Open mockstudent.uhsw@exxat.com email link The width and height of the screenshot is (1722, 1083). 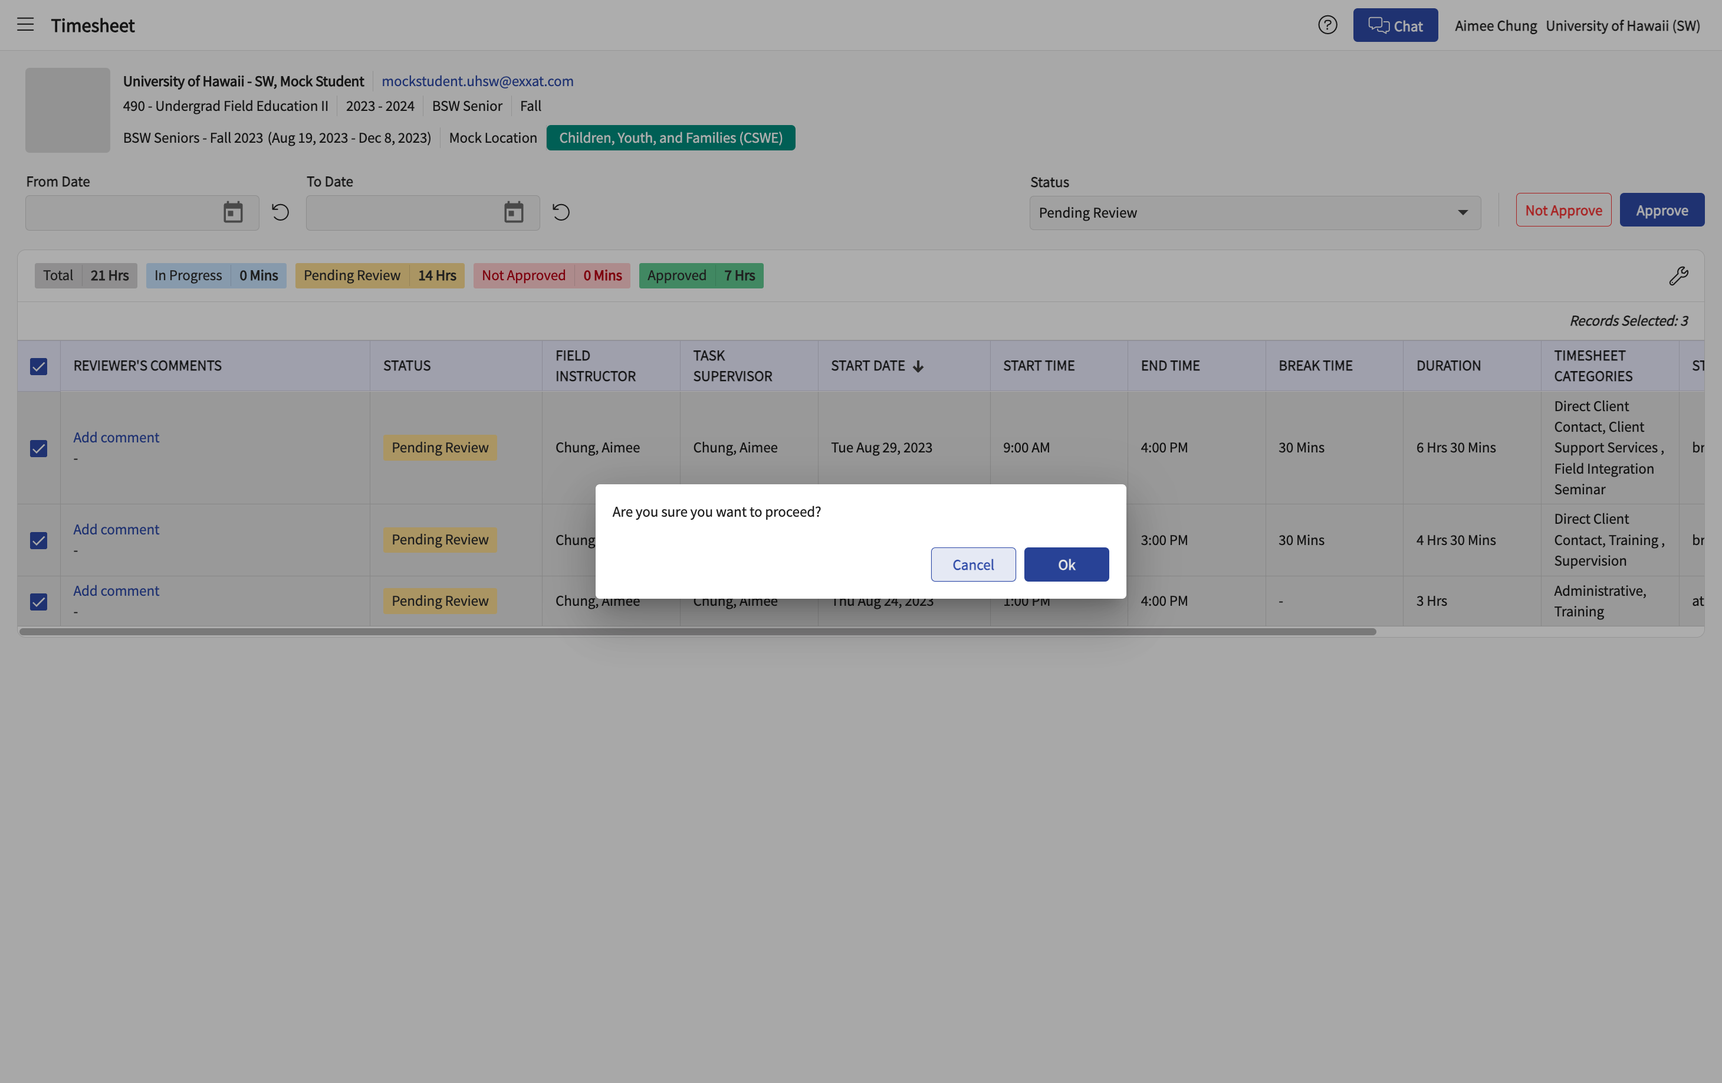pyautogui.click(x=478, y=81)
